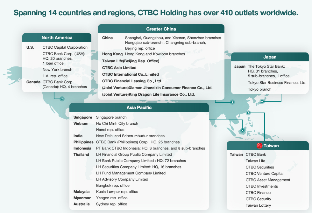The image size is (312, 213).
Task: Click the Japan map location marker
Action: tap(262, 101)
